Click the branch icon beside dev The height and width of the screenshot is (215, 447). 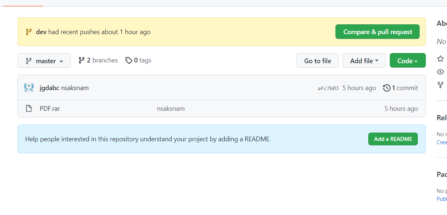29,32
